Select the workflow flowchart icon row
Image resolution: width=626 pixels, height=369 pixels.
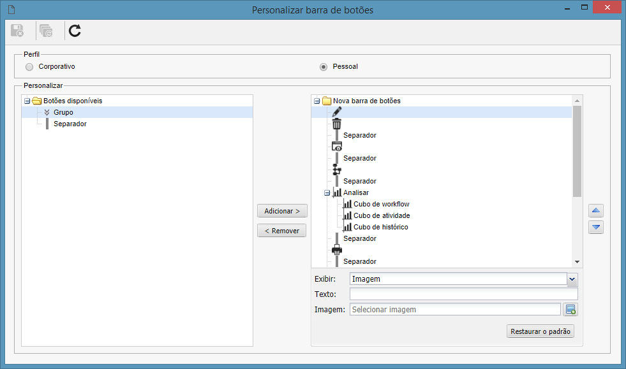(x=337, y=170)
